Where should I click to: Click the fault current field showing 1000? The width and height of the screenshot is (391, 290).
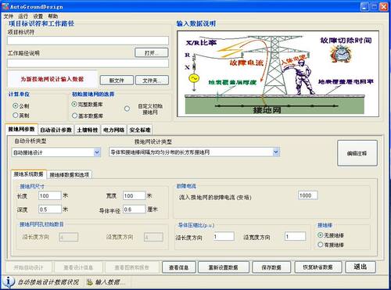[x=308, y=195]
